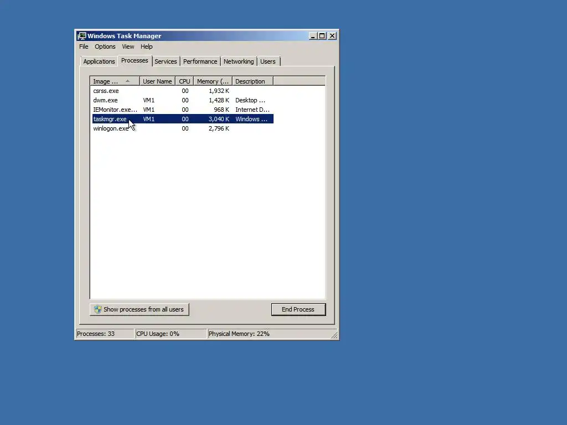The width and height of the screenshot is (567, 425).
Task: Click VM1 user name in dwm.exe row
Action: pos(148,100)
